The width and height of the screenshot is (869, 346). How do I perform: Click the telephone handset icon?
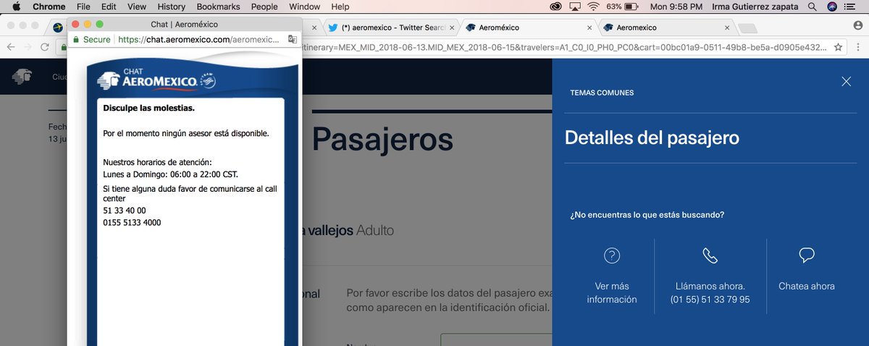tap(710, 256)
